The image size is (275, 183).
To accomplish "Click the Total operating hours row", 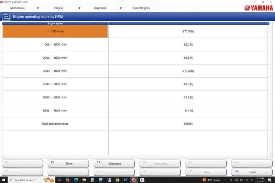I will click(55, 124).
